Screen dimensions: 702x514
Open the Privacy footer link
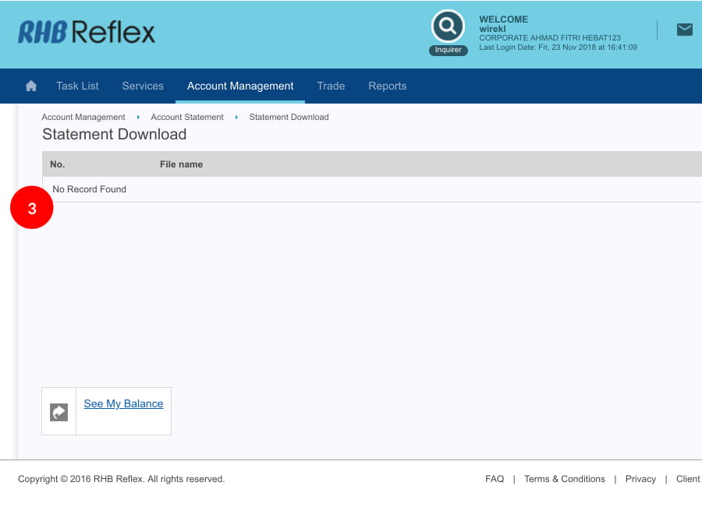click(x=640, y=479)
